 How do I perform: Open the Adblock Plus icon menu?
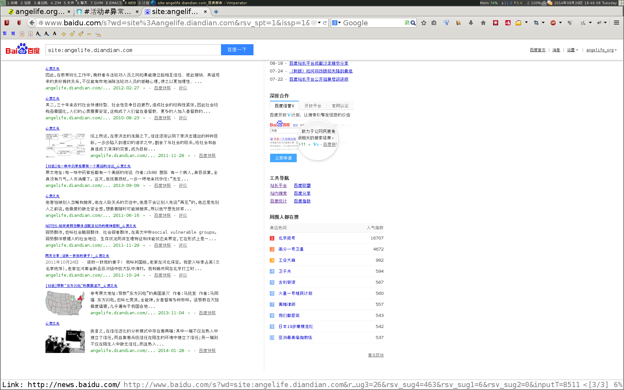tap(552, 23)
